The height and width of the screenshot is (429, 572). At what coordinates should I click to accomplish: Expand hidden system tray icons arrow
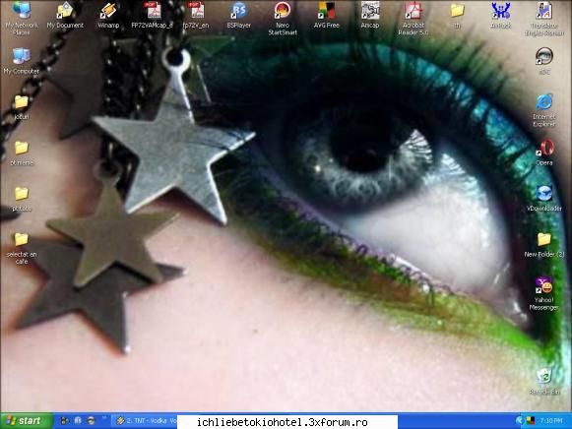pos(520,421)
